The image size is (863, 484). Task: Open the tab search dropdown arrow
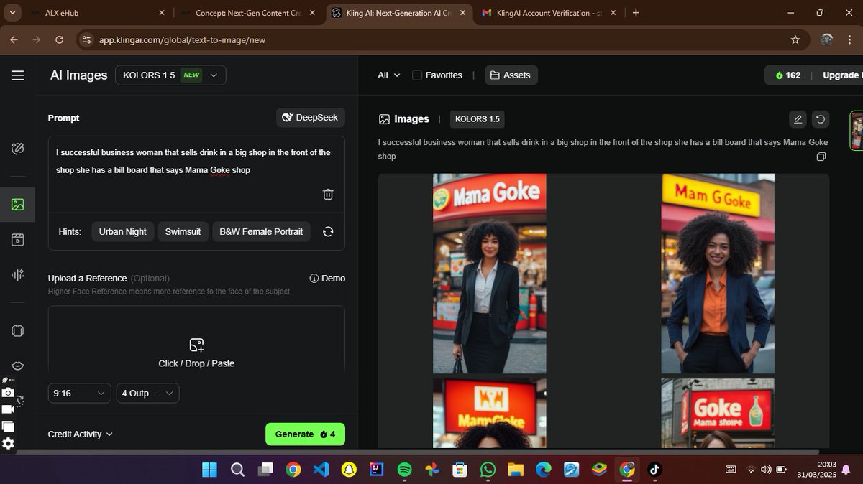14,13
